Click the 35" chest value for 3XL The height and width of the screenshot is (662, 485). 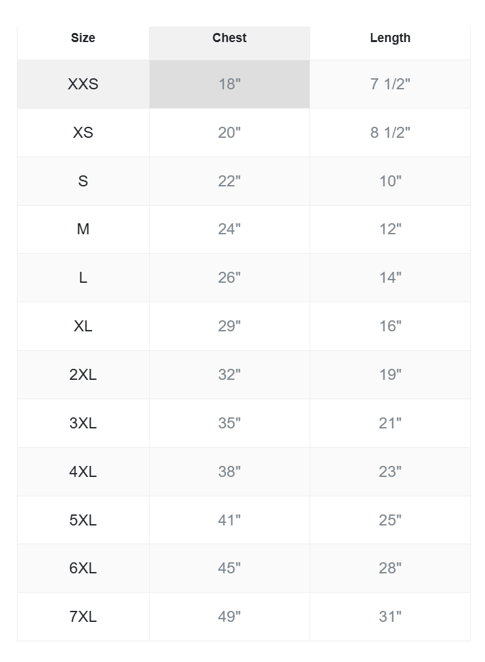(x=229, y=423)
